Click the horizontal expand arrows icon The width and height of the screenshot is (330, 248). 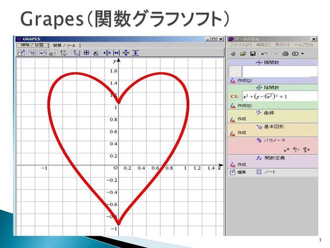click(x=116, y=53)
